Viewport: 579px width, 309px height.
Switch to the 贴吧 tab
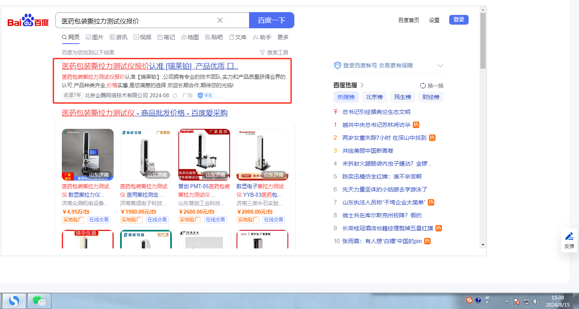click(214, 37)
